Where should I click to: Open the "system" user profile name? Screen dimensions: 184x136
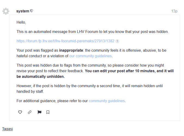23,11
